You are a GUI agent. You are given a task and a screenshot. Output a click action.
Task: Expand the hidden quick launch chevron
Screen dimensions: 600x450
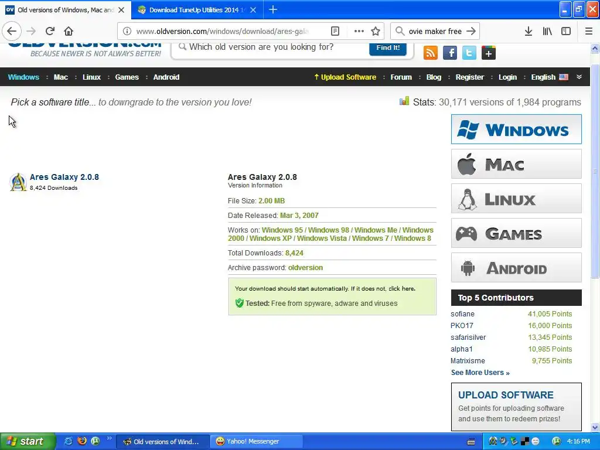pyautogui.click(x=110, y=438)
